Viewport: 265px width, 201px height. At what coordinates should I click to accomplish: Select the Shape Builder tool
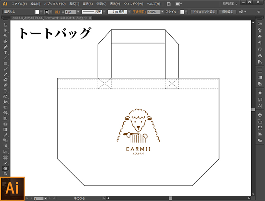point(5,113)
